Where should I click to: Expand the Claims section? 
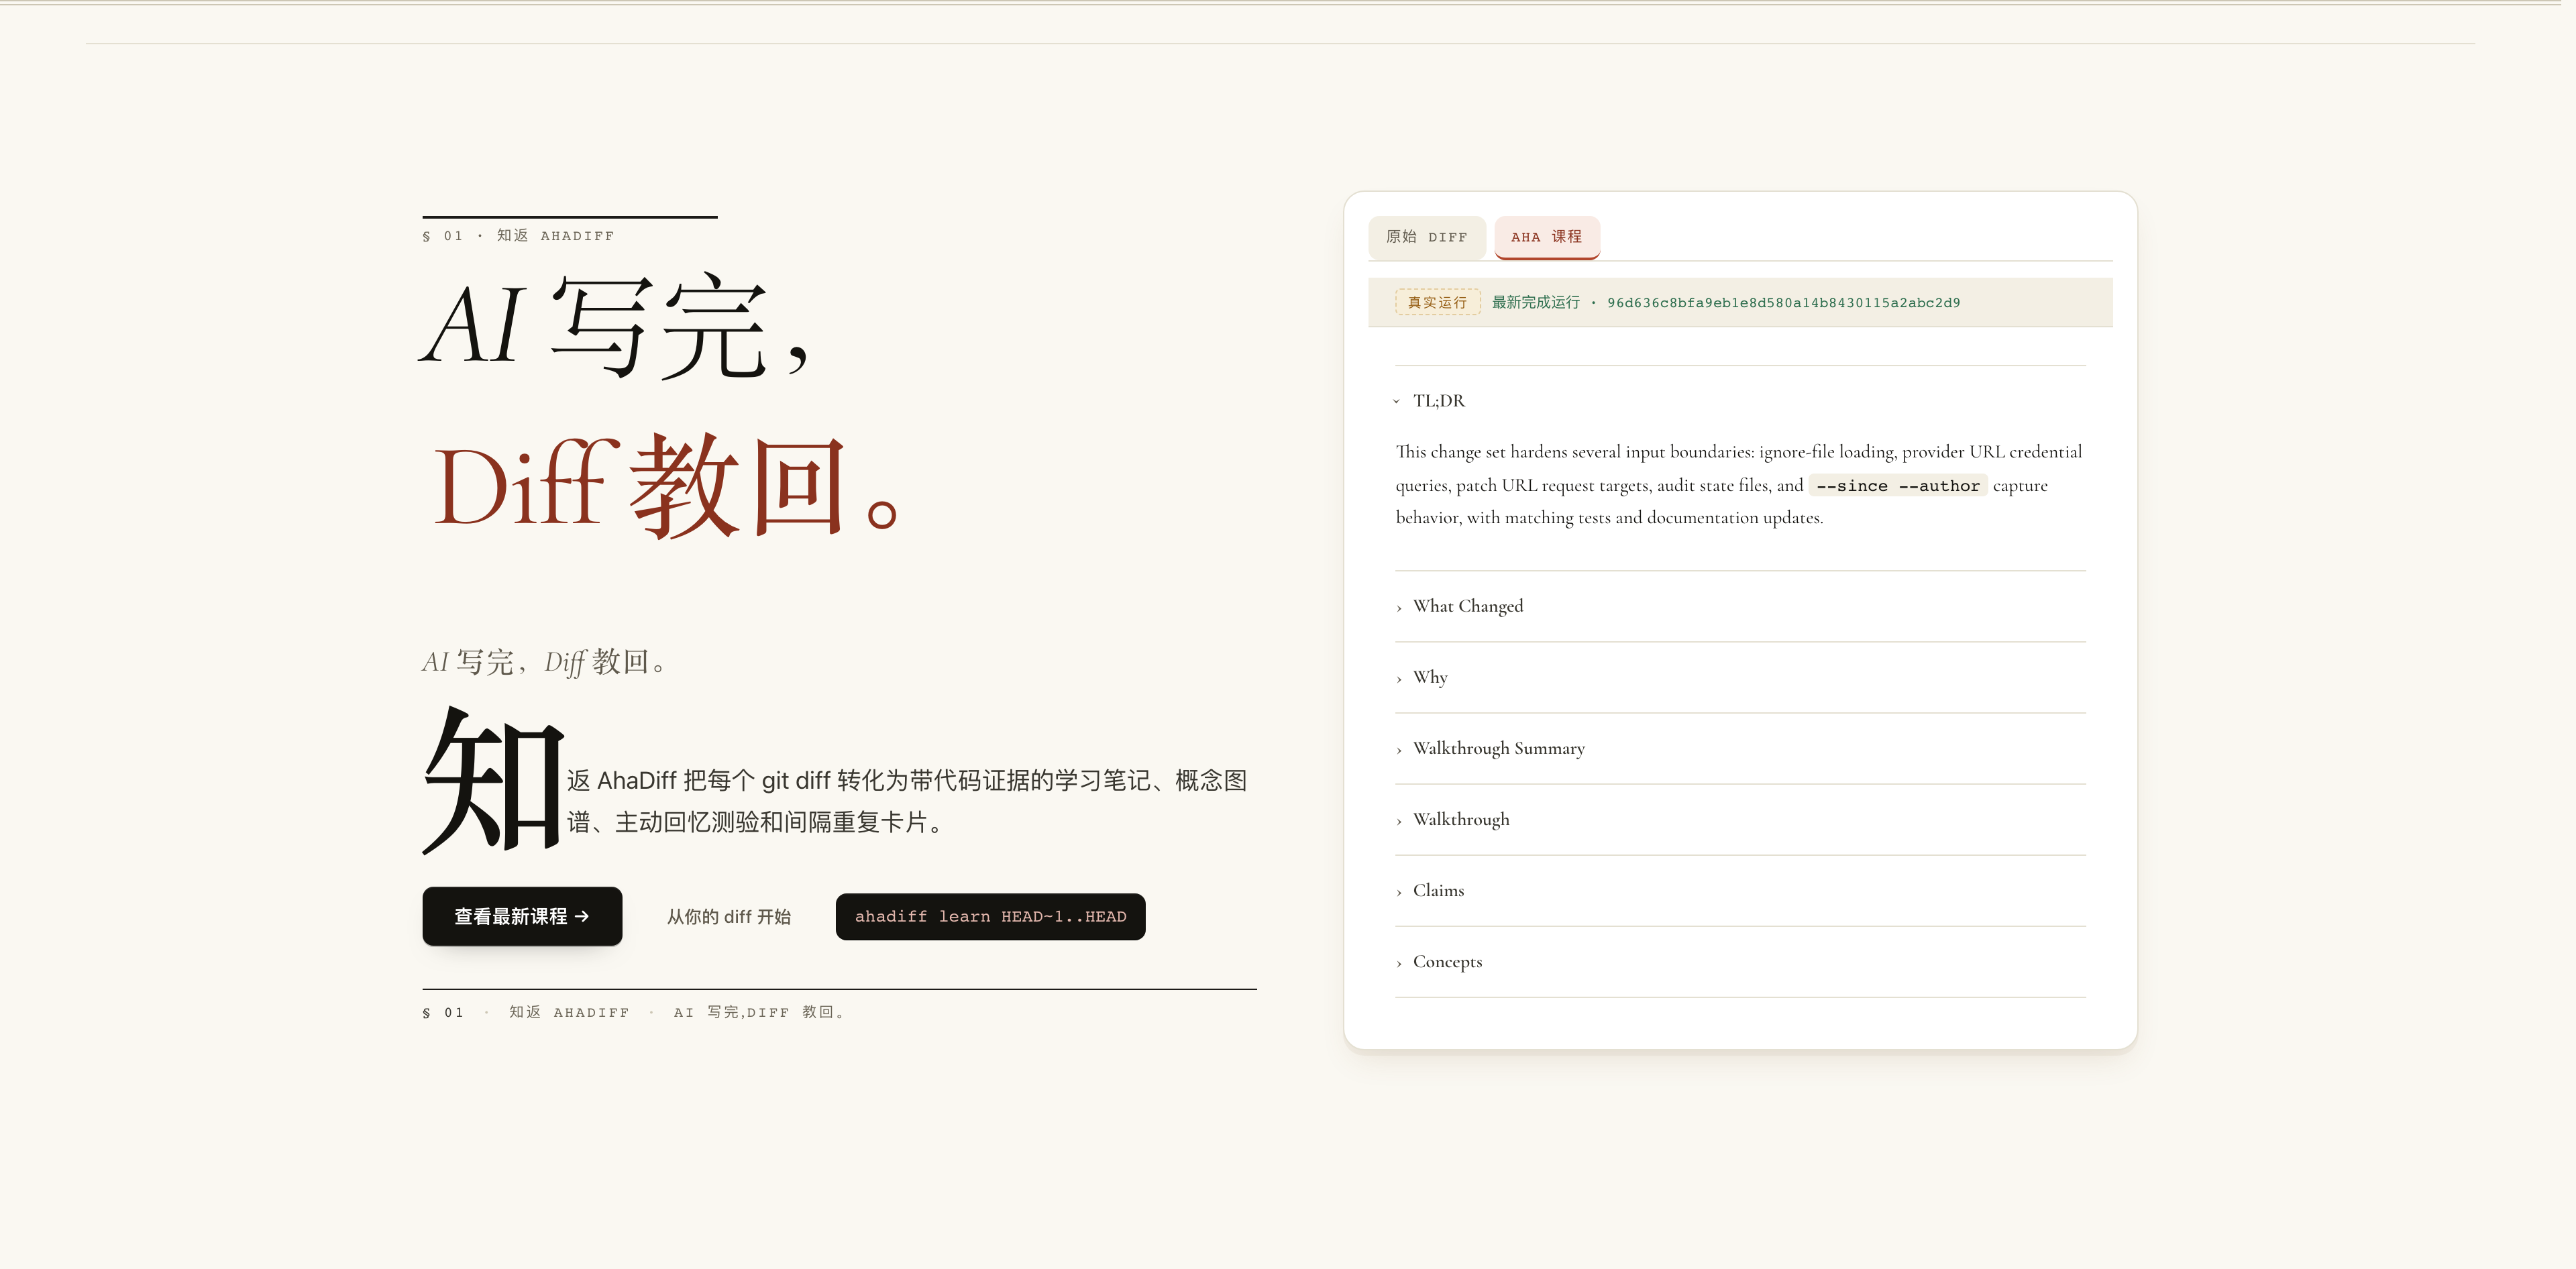1739,890
